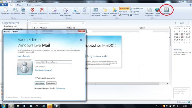Click the circled Aanmelden ribbon icon
Viewport: 192px width, 108px height.
click(x=166, y=10)
